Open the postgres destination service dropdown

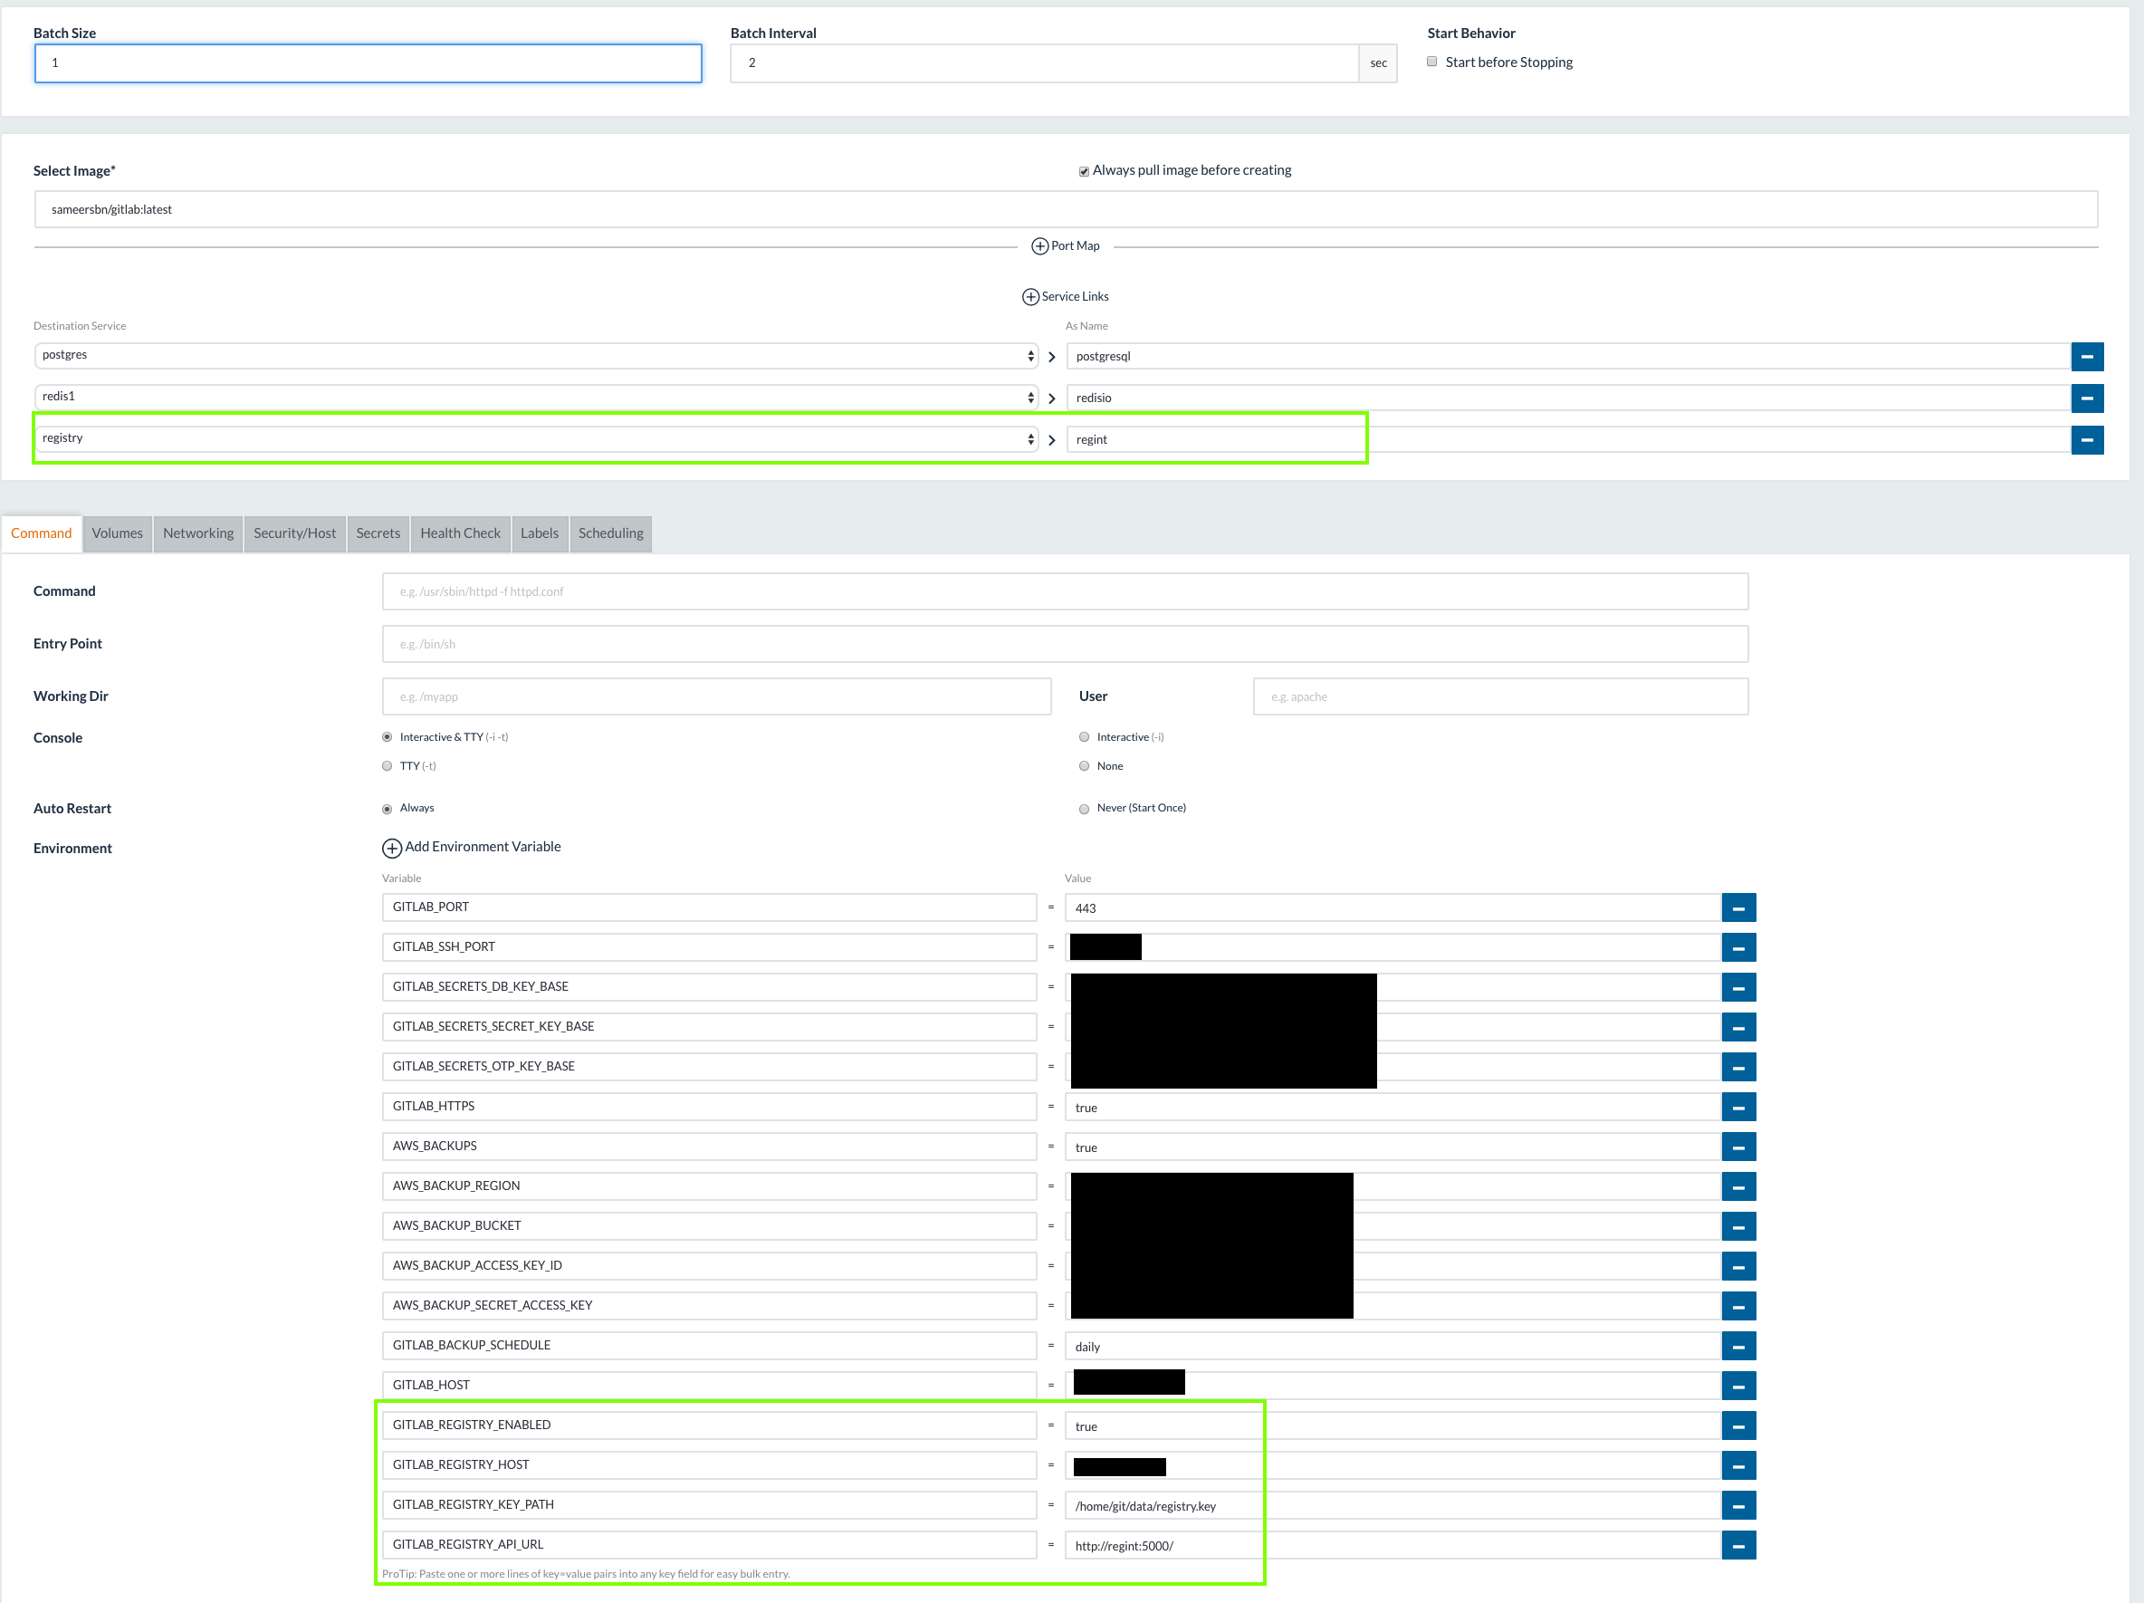pos(536,356)
